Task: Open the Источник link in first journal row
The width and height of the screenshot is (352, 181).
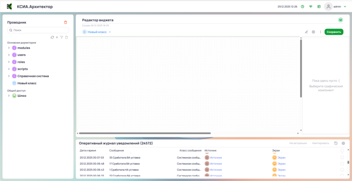Action: point(216,157)
